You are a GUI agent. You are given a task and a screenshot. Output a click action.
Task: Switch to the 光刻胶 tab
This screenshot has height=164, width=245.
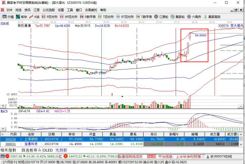click(61, 150)
